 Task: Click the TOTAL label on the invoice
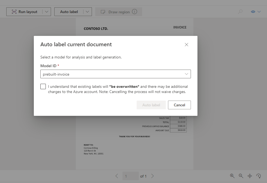[166, 122]
